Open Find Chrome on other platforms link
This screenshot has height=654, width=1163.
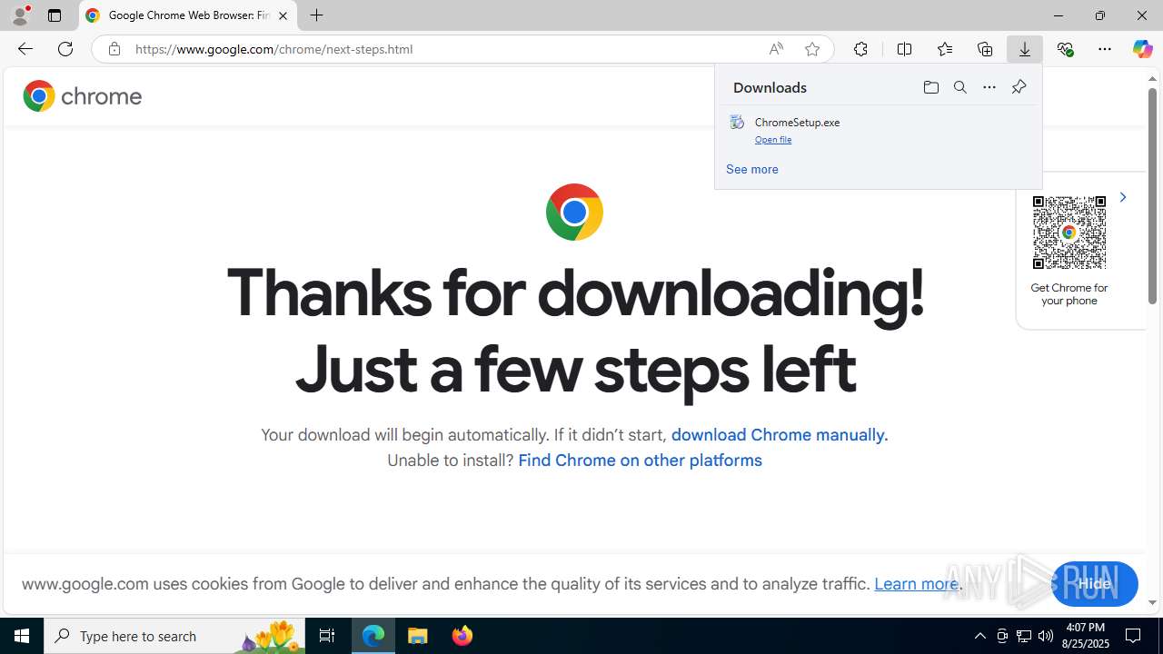tap(640, 461)
